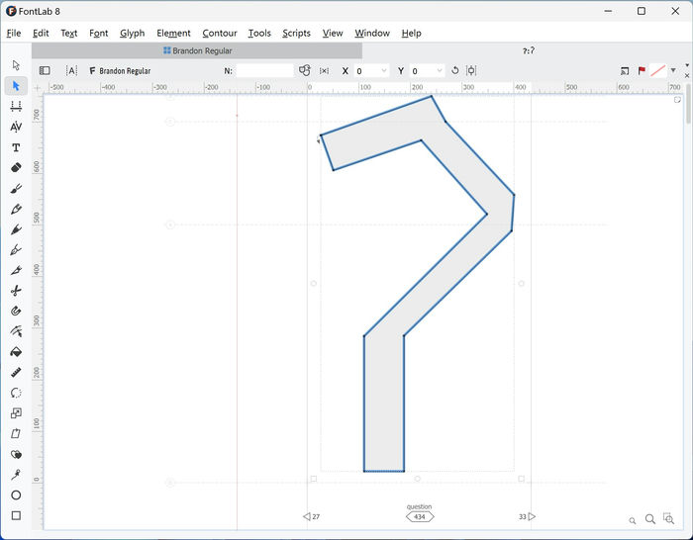Toggle the lock metrics |x| icon
Screen dimensions: 693x540
[324, 70]
